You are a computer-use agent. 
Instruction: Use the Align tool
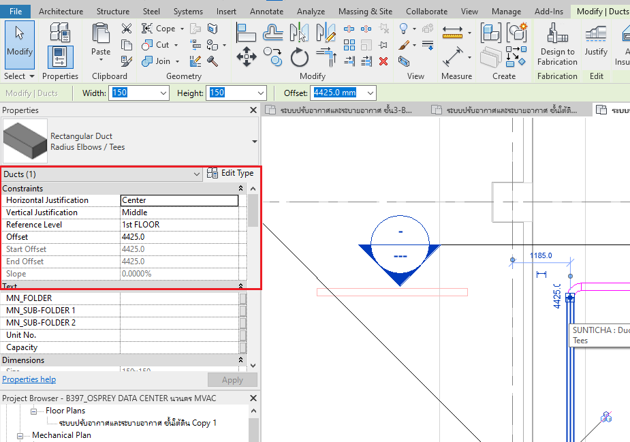[x=247, y=31]
